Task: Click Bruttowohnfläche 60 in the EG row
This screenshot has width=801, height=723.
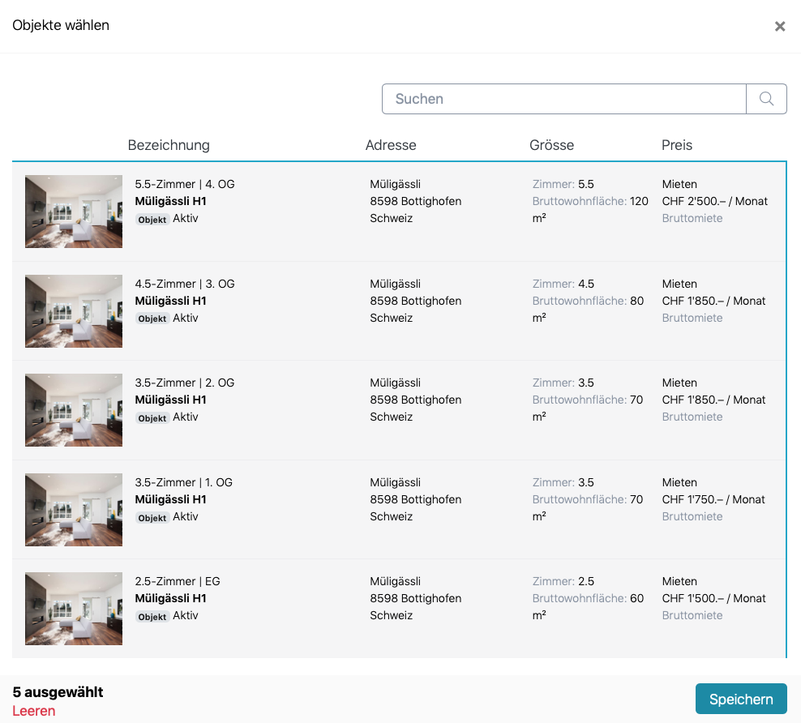Action: [588, 598]
